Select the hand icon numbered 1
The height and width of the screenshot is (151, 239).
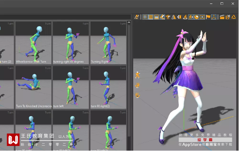138,85
